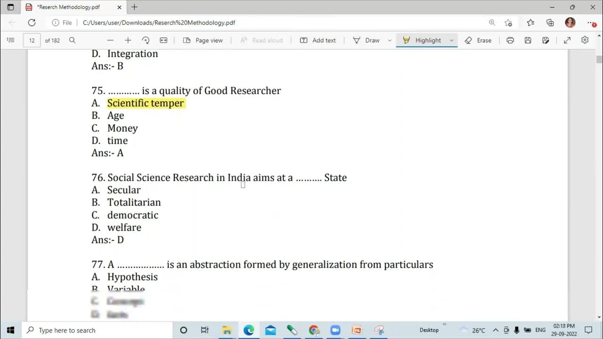This screenshot has width=603, height=339.
Task: Search within the PDF document
Action: pyautogui.click(x=72, y=40)
